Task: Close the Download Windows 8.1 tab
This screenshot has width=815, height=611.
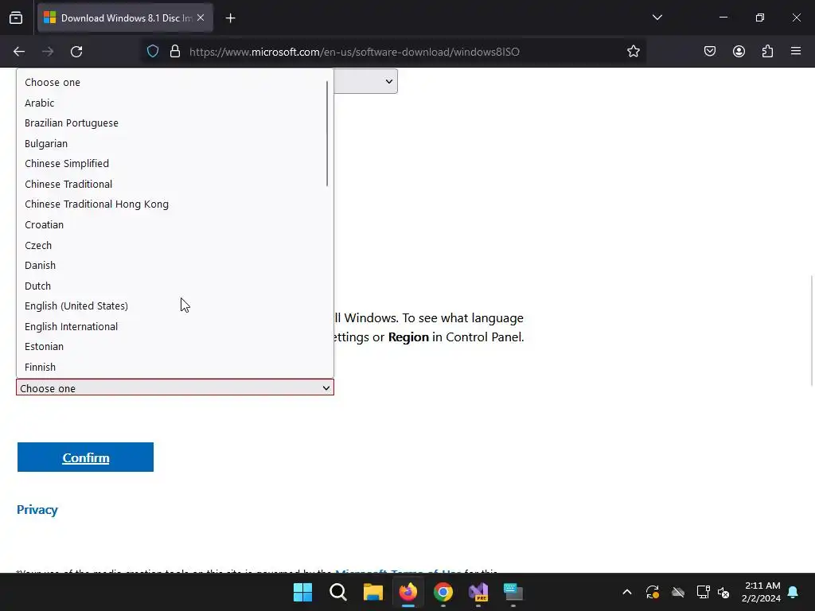Action: point(201,18)
